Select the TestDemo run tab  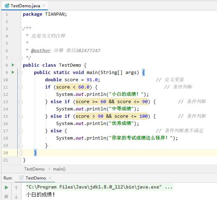point(36,178)
